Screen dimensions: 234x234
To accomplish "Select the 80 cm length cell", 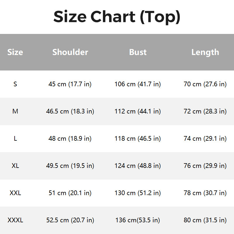I will point(205,220).
